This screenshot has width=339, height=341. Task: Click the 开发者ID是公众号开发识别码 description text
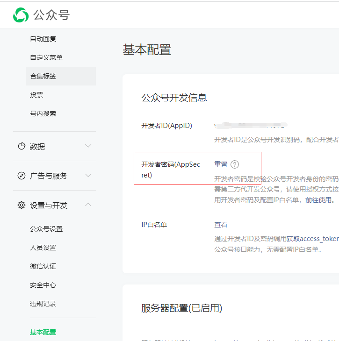pos(276,140)
